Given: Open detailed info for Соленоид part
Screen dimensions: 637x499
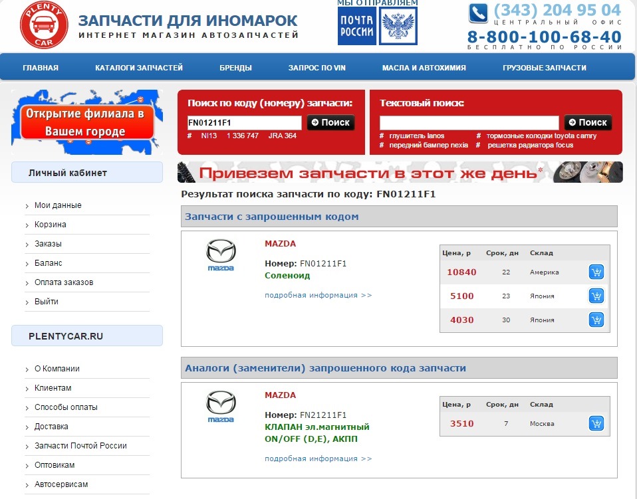Looking at the screenshot, I should (318, 295).
